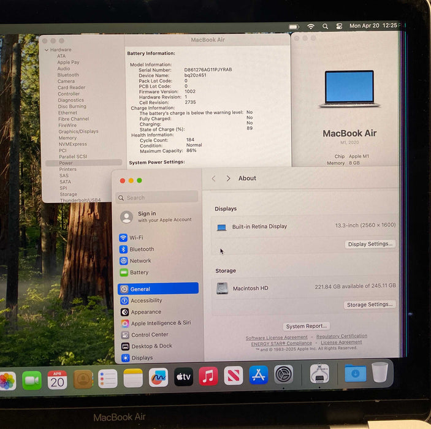Open the Contacts app in the Dock
The image size is (431, 429).
click(x=83, y=379)
